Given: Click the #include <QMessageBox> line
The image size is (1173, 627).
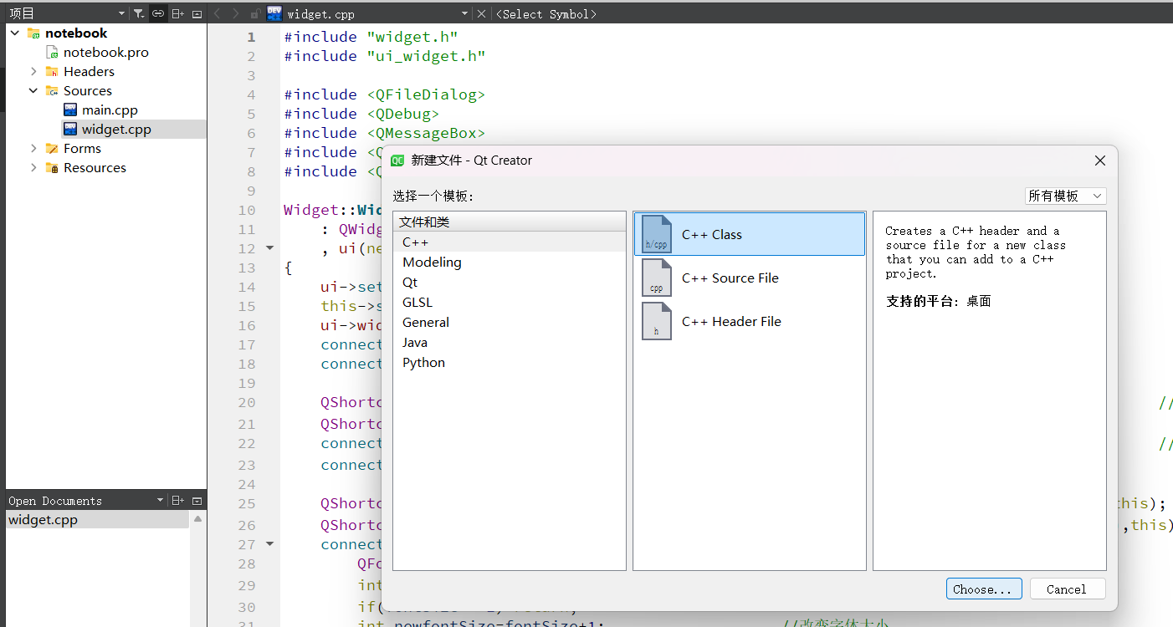Looking at the screenshot, I should (x=385, y=133).
